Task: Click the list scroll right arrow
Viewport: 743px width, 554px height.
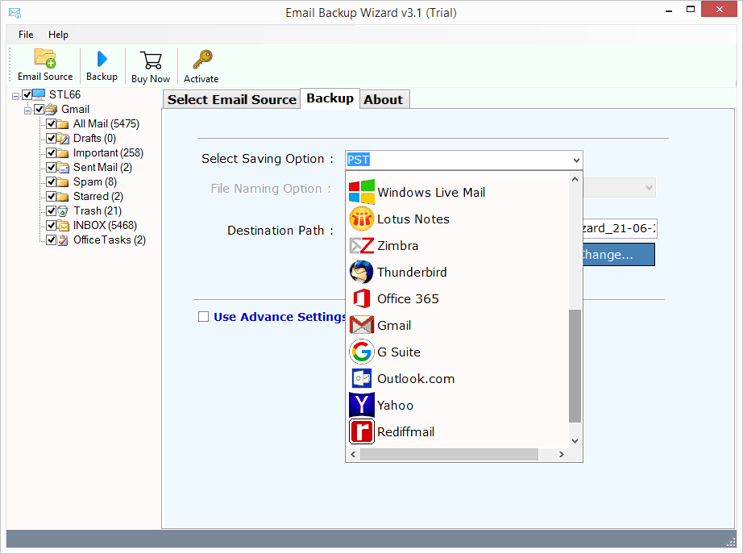Action: pos(562,454)
